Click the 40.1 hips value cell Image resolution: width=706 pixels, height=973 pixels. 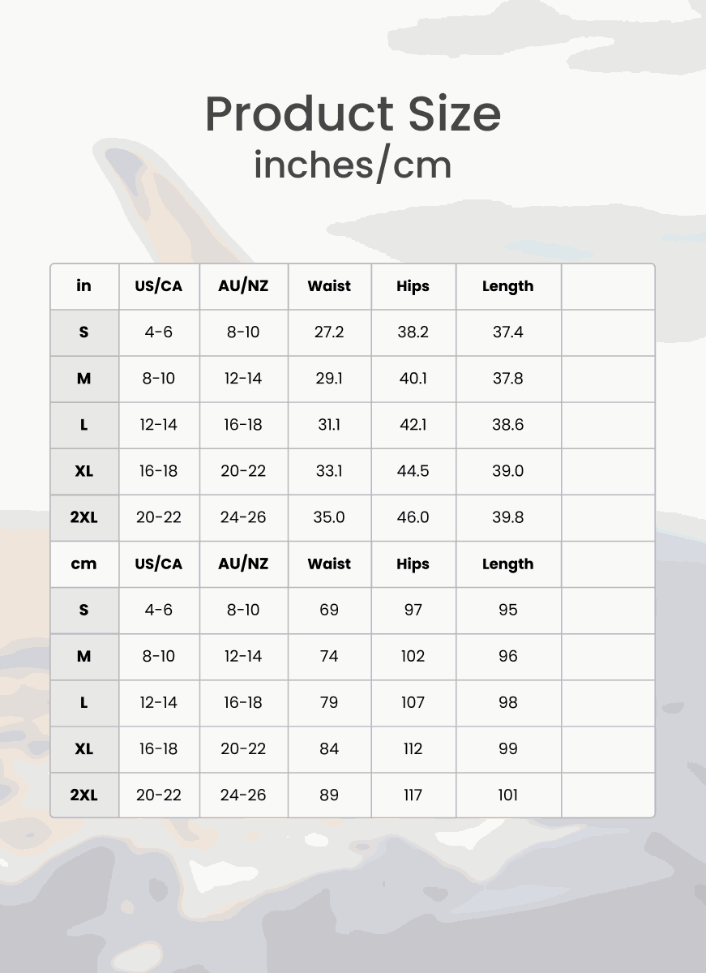(x=413, y=379)
